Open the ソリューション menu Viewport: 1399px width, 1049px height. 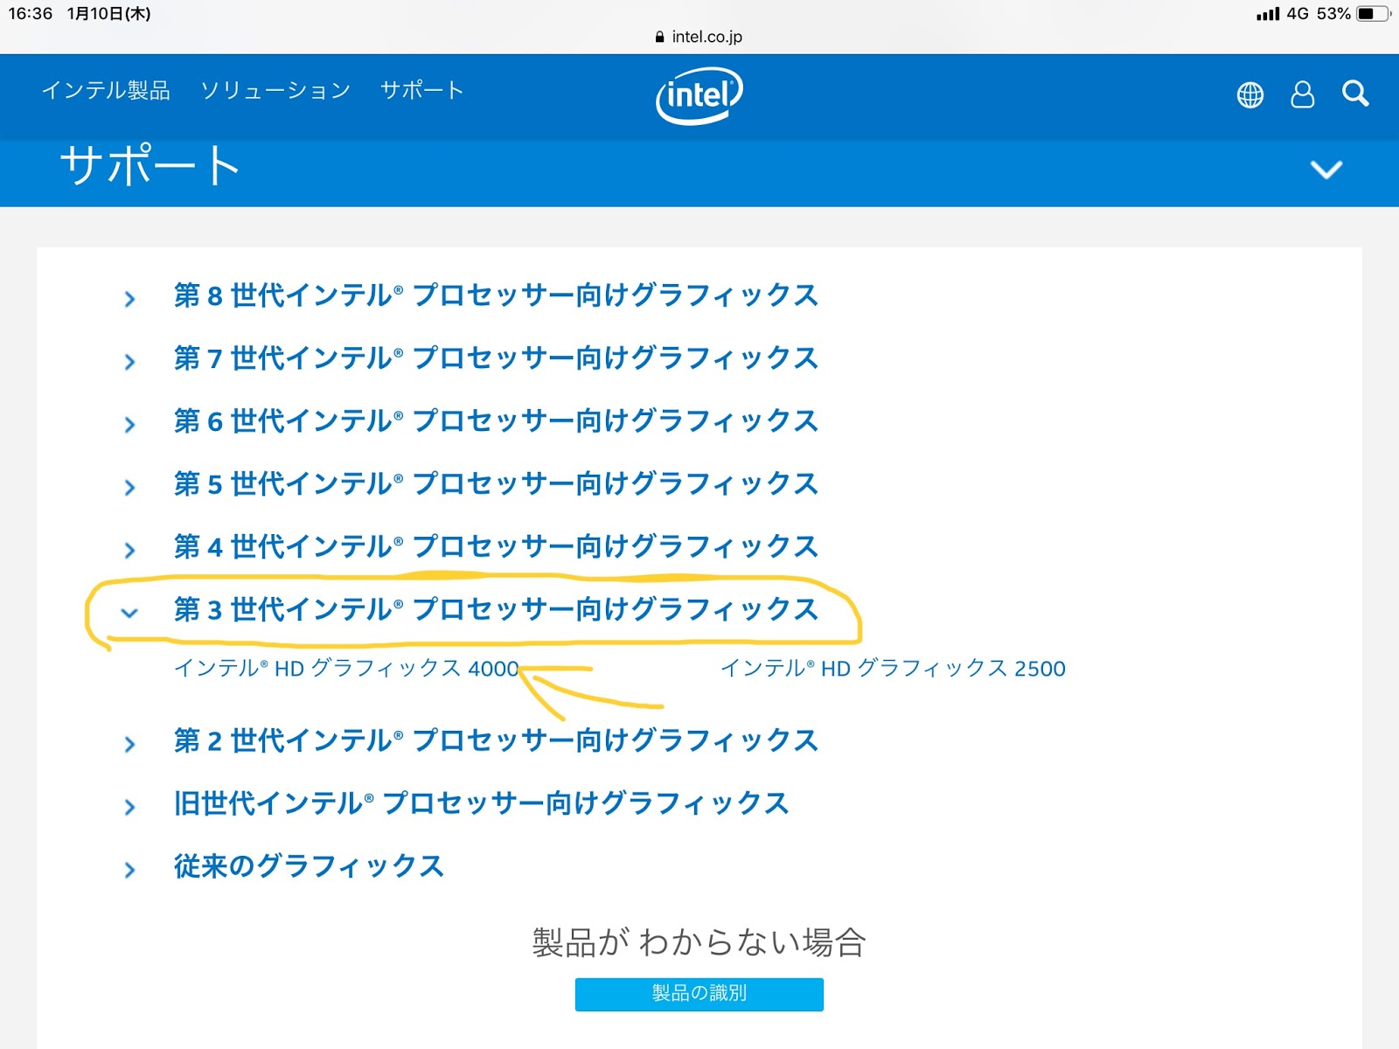(x=275, y=90)
